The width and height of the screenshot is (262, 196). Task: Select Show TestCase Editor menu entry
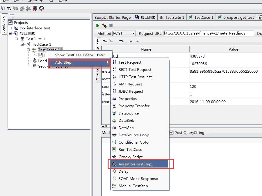tap(74, 55)
